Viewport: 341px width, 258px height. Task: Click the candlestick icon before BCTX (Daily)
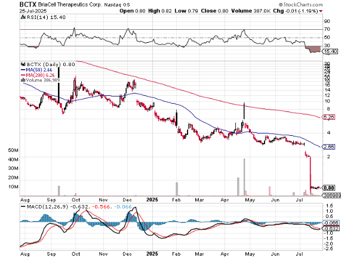(23, 64)
